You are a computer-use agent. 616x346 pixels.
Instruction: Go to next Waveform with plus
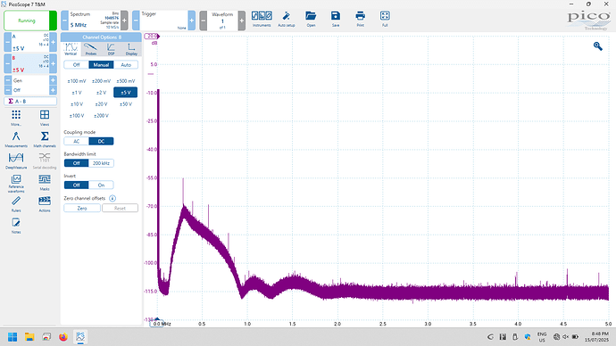(242, 21)
